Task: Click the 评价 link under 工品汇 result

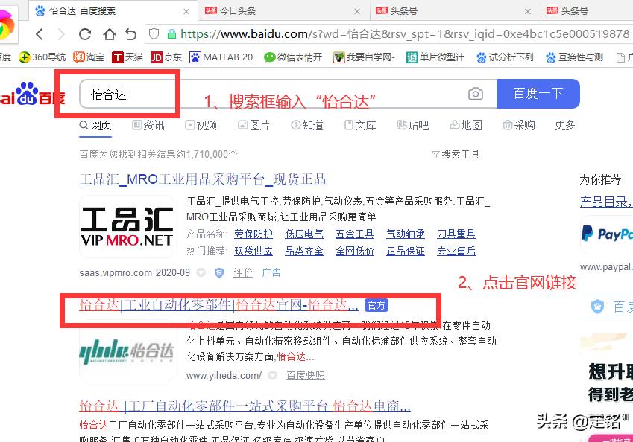Action: tap(243, 273)
